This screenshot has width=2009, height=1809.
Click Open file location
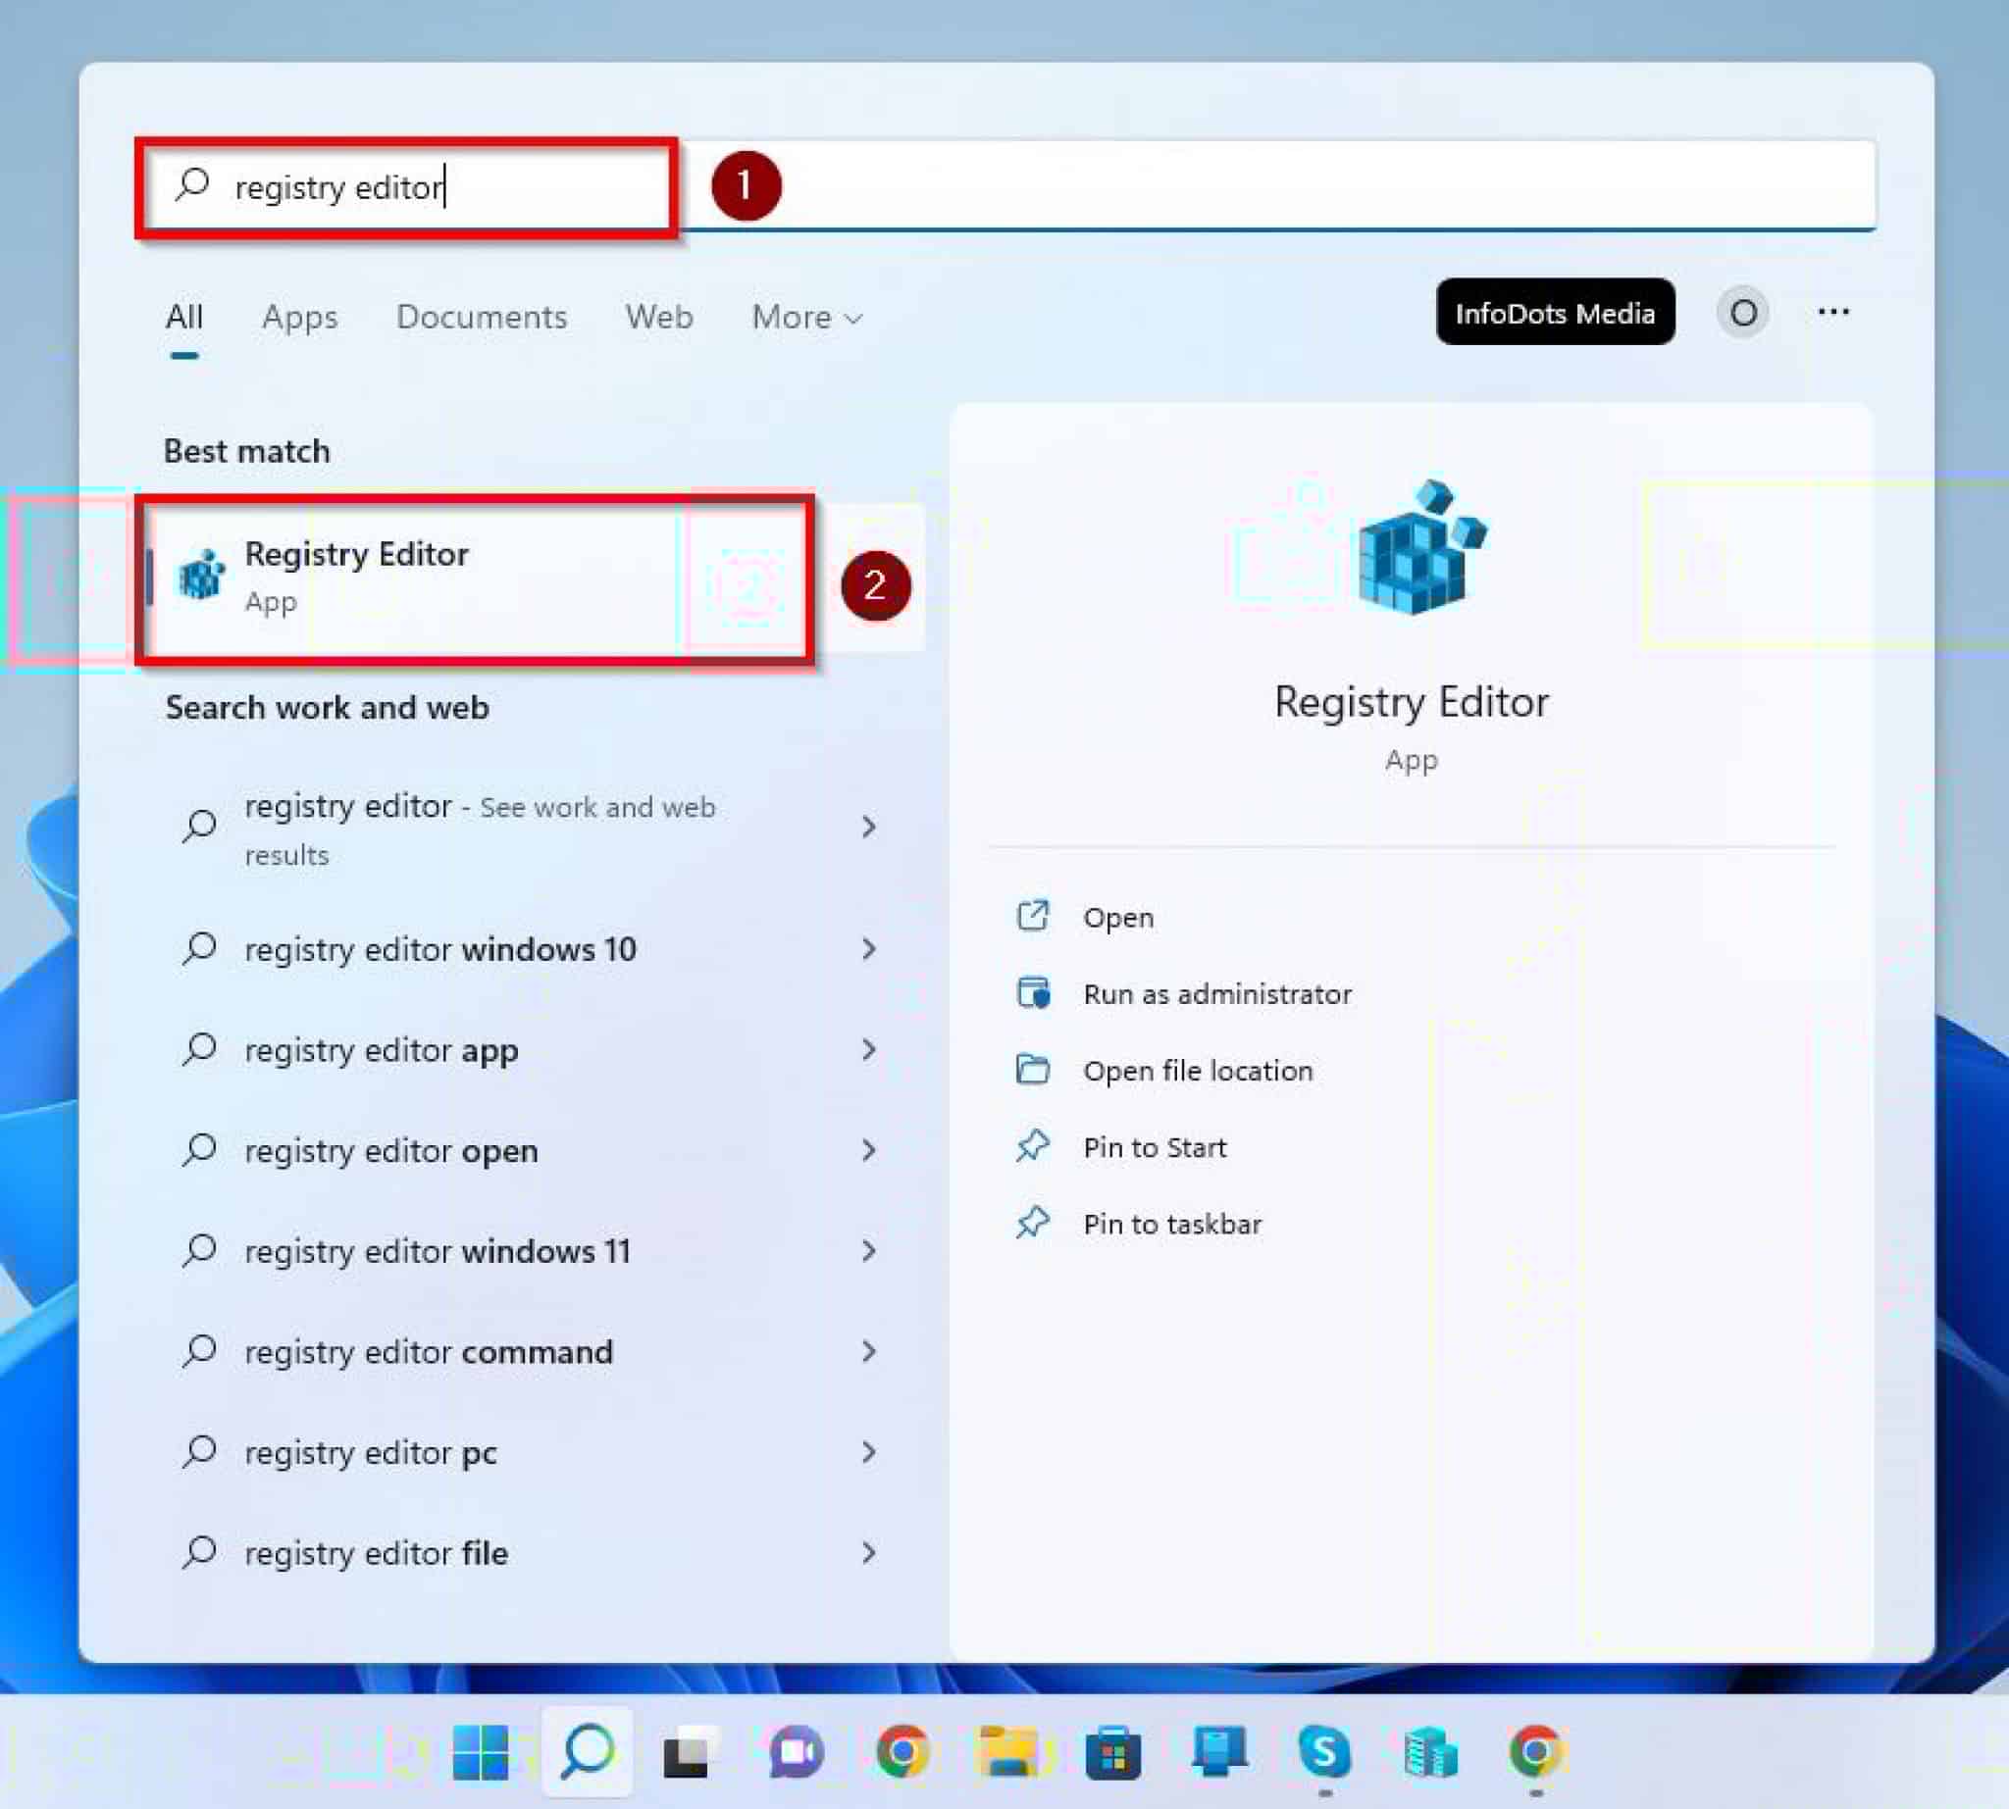tap(1198, 1071)
